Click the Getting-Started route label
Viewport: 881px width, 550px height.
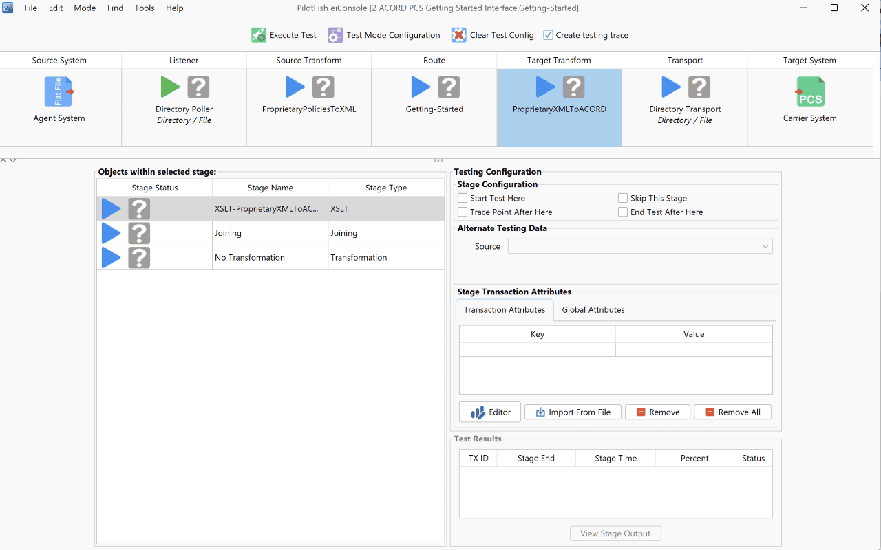click(434, 109)
